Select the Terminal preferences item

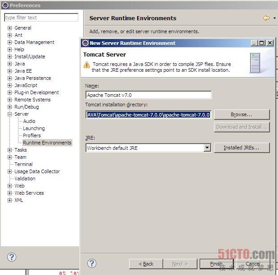click(23, 164)
